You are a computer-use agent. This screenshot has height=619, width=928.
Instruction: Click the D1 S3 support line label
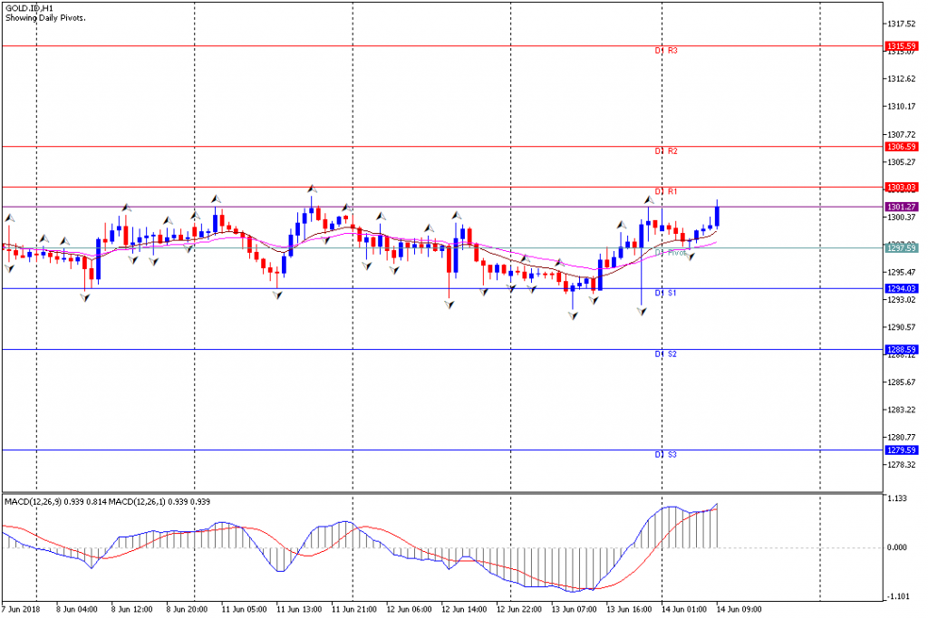pos(666,455)
